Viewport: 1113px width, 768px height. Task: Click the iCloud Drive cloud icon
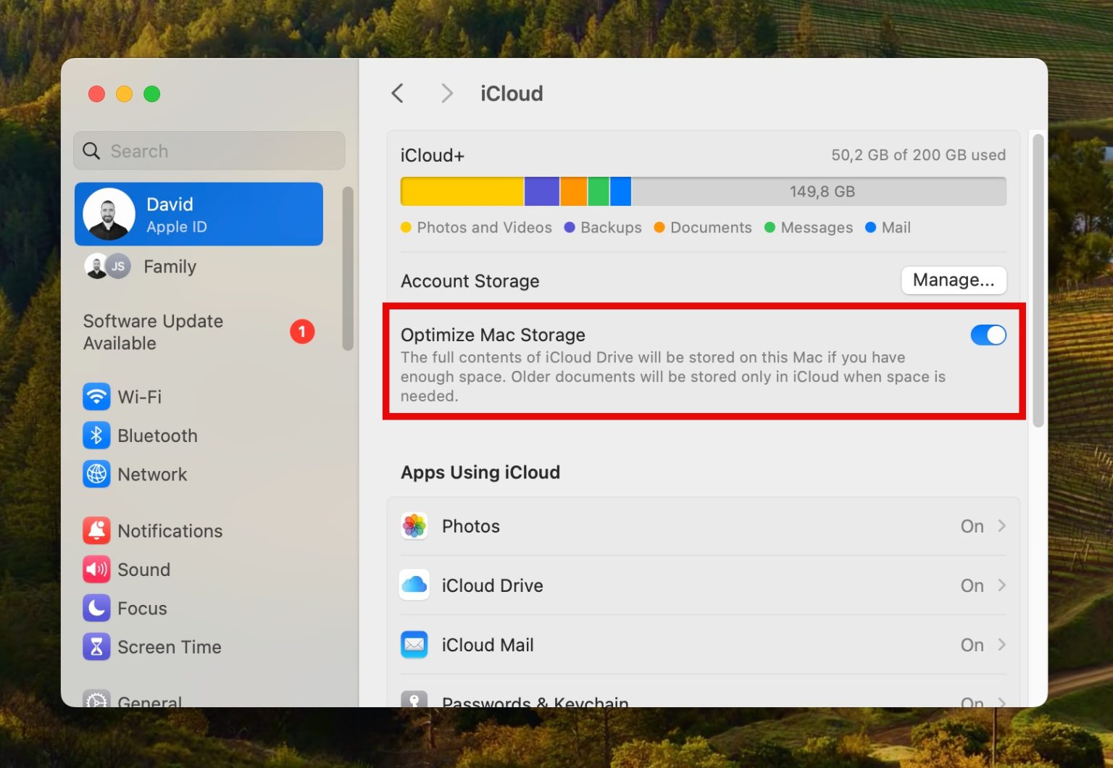coord(414,585)
